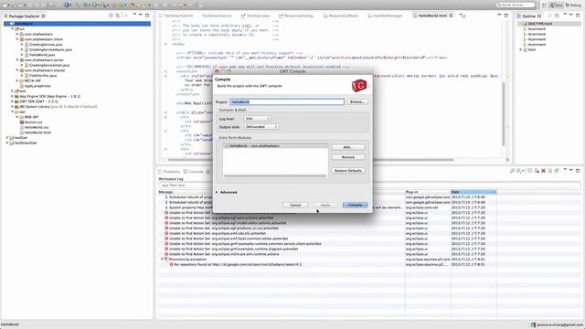Select GreetingServiceImpl.java file
The width and height of the screenshot is (585, 329).
pyautogui.click(x=48, y=65)
